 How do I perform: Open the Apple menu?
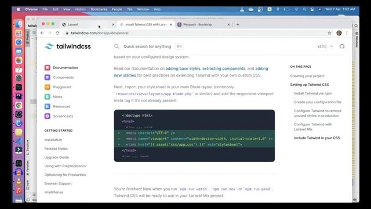[x=18, y=9]
